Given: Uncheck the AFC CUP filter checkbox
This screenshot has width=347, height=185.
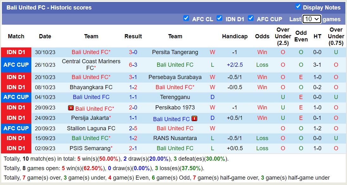Looking at the screenshot, I should pos(251,18).
